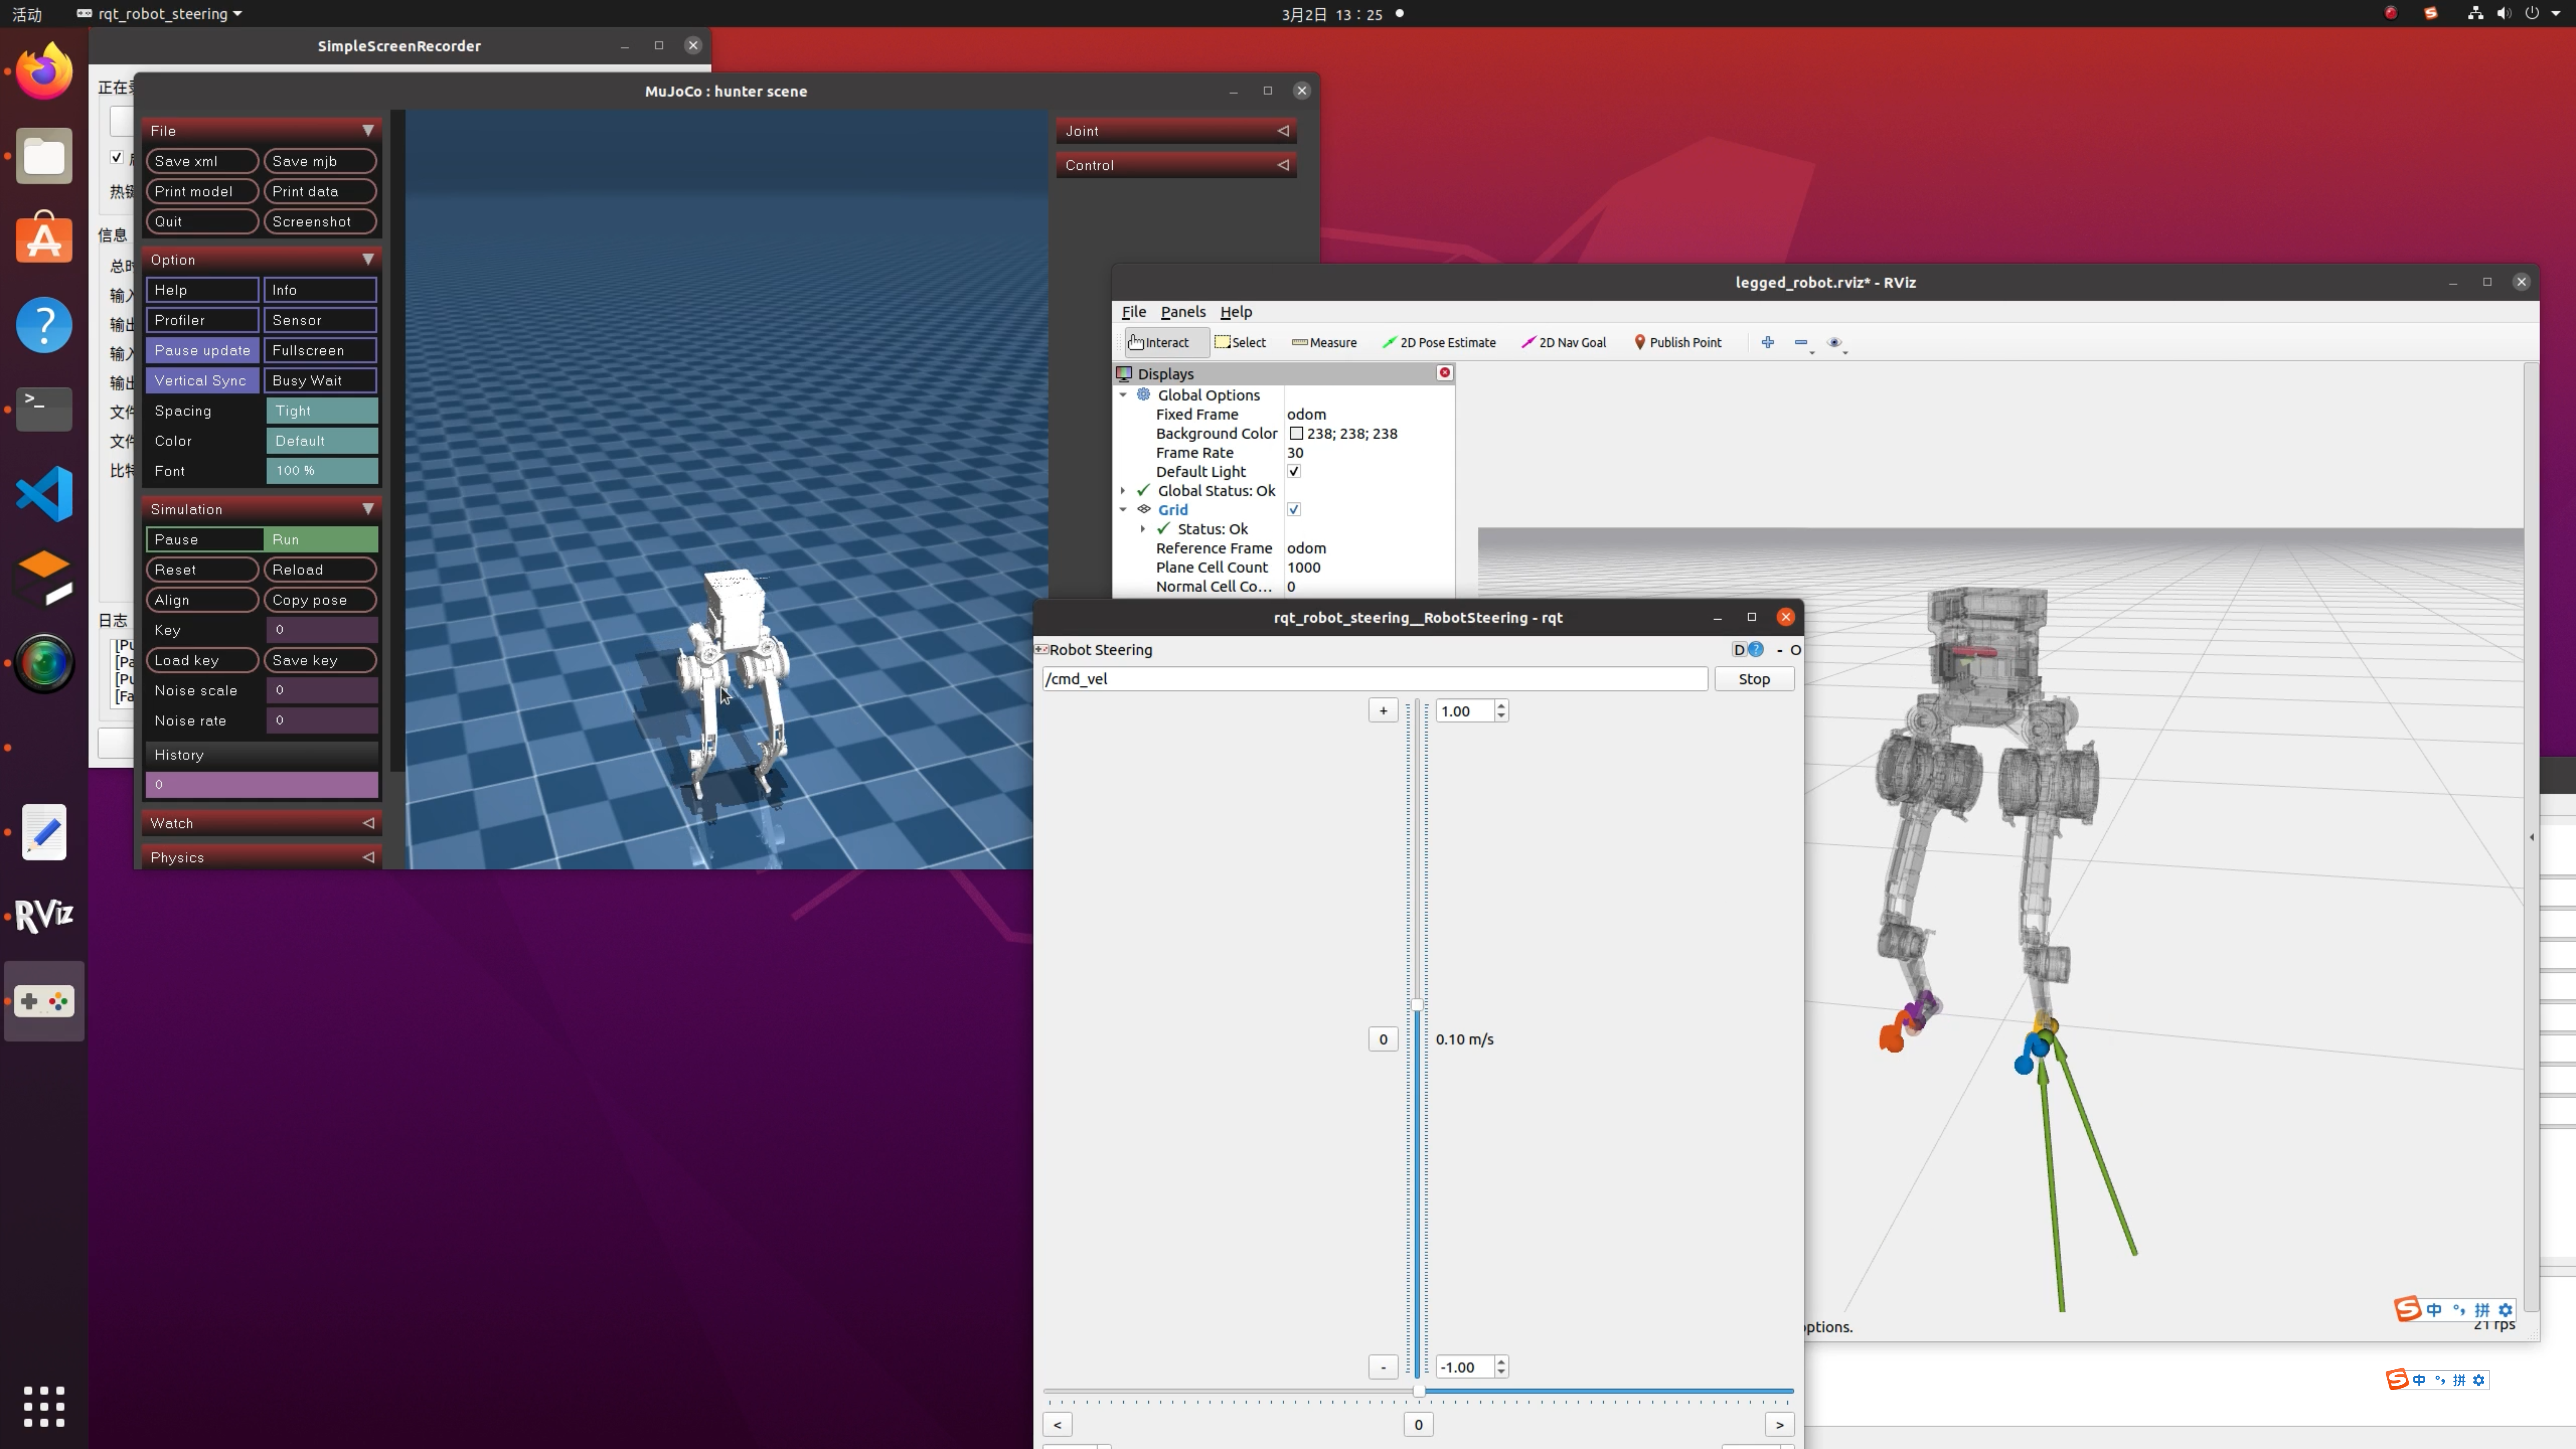
Task: Expand the Physics section
Action: [261, 857]
